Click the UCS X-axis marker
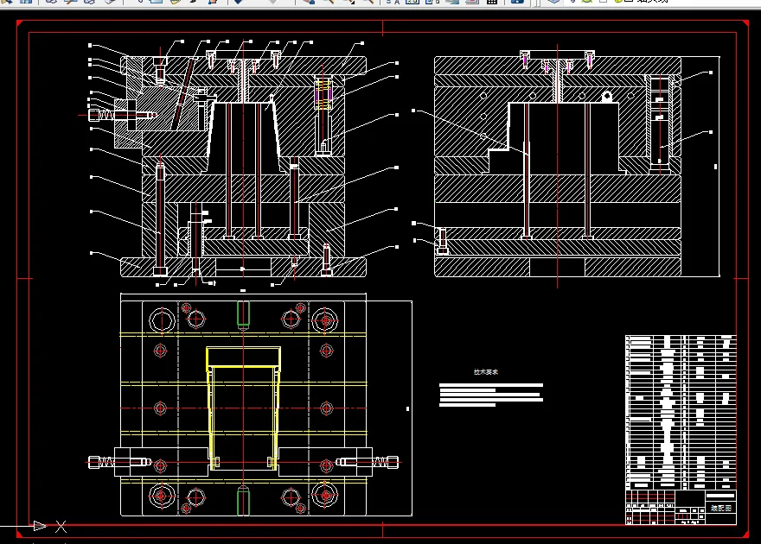This screenshot has width=761, height=544. (61, 526)
